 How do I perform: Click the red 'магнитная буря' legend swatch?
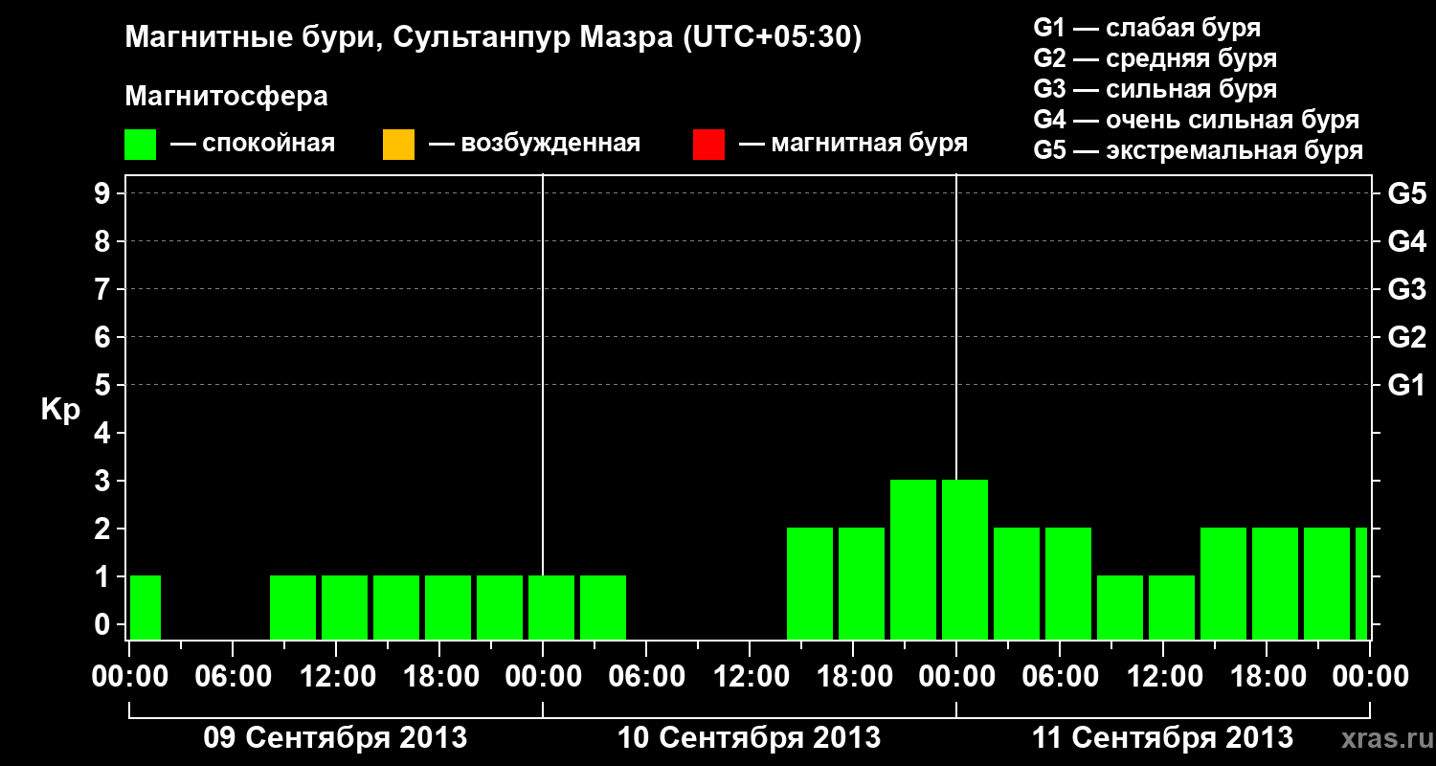tap(708, 145)
